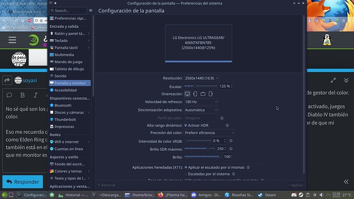The height and width of the screenshot is (199, 354).
Task: Open the openSUSE application launcher
Action: coord(5,195)
